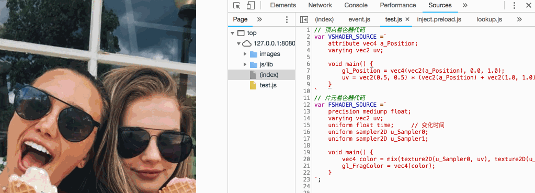This screenshot has height=193, width=535.
Task: Click the '// 顶点着色器代码' comment
Action: point(340,30)
